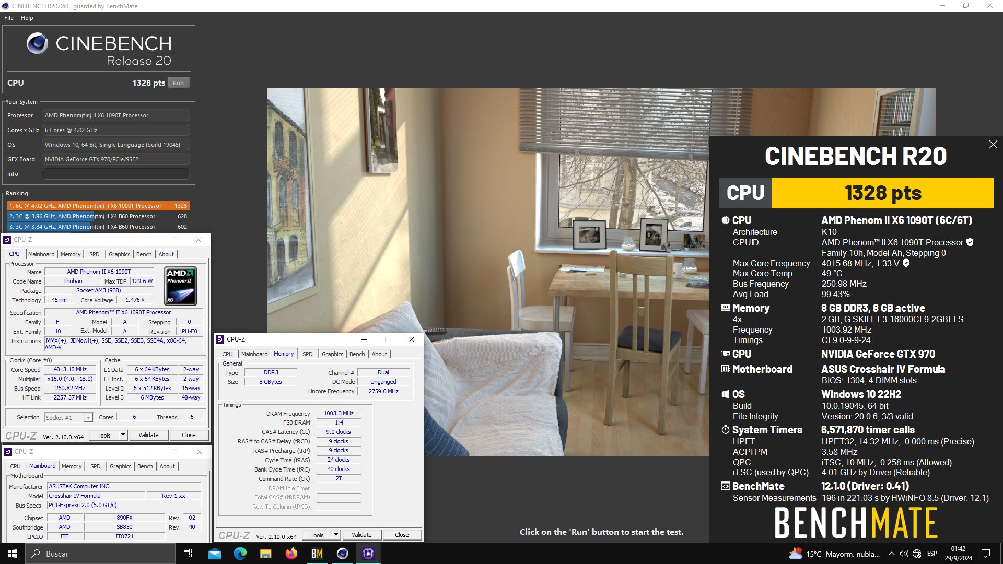Launch Mail from the taskbar

(214, 554)
